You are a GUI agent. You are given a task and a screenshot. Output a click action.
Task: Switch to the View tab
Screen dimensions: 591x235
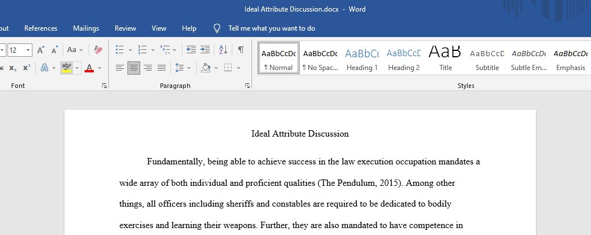159,28
